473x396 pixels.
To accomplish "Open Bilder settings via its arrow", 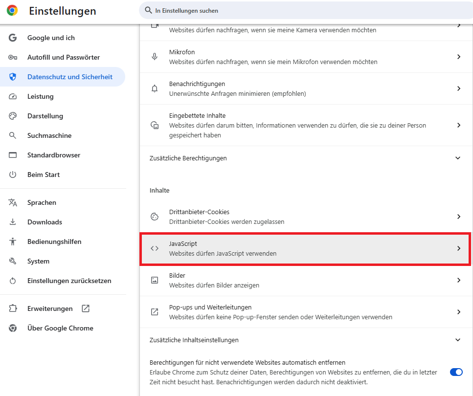I will tap(459, 280).
